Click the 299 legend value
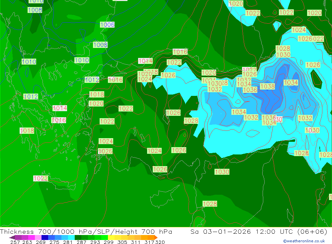 (x=109, y=242)
